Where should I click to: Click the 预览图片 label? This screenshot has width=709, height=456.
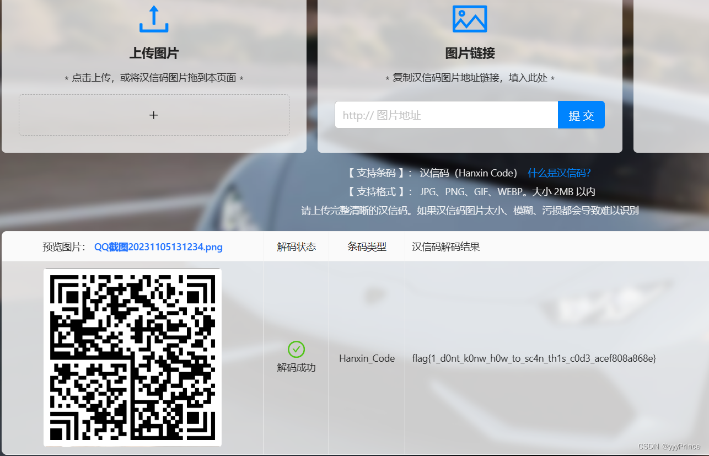(64, 247)
